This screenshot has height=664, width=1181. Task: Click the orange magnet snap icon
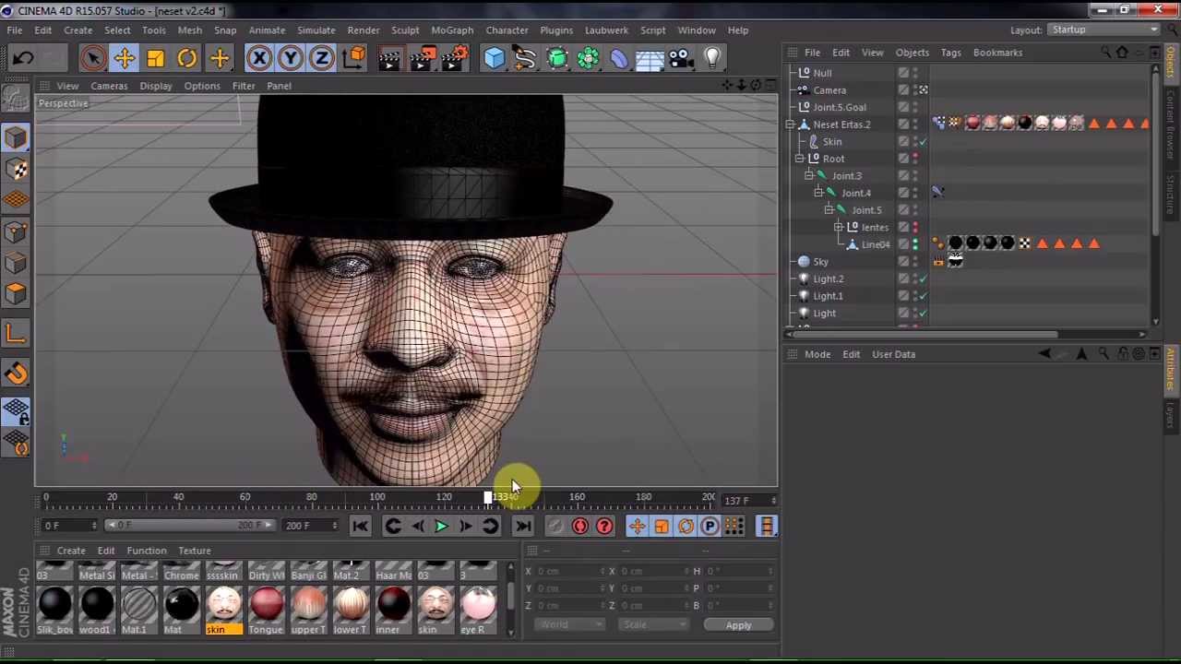(17, 373)
